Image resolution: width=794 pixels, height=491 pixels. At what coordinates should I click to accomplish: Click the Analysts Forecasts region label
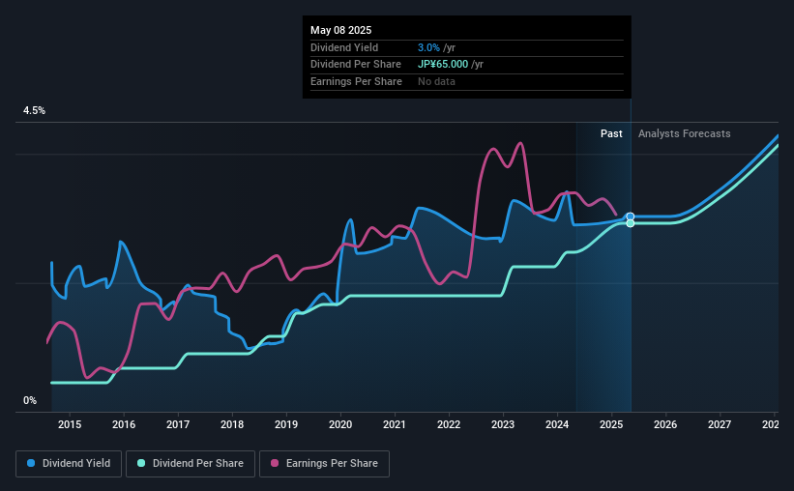[x=684, y=133]
